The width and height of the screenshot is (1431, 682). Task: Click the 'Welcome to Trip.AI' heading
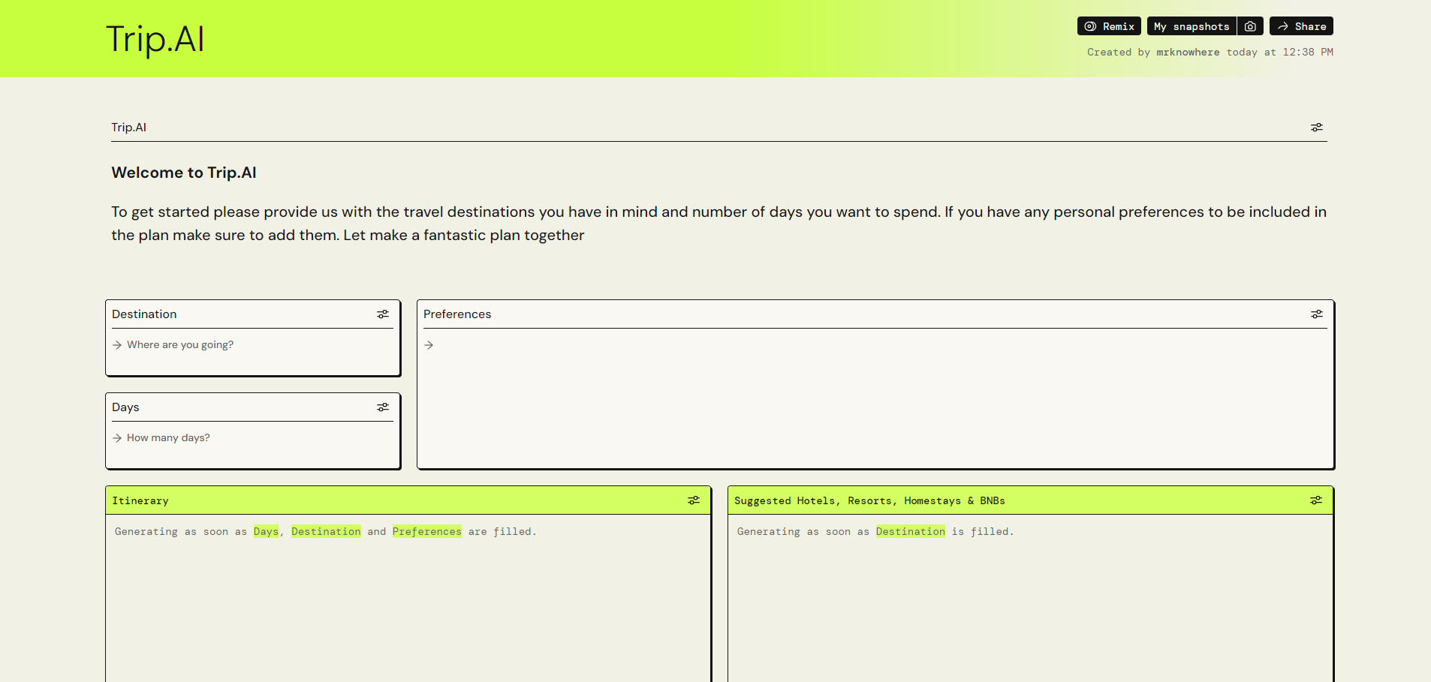[x=184, y=173]
